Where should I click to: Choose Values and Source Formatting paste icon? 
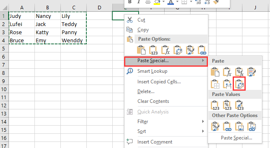(x=239, y=105)
